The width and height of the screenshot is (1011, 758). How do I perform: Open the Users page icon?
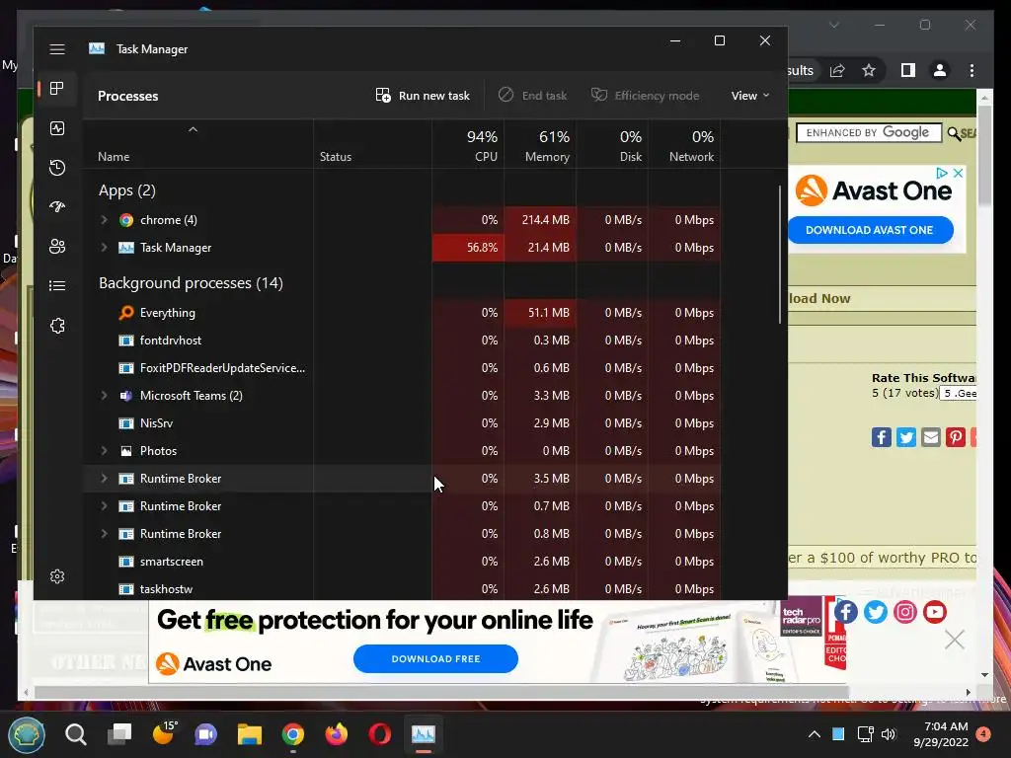pos(57,246)
